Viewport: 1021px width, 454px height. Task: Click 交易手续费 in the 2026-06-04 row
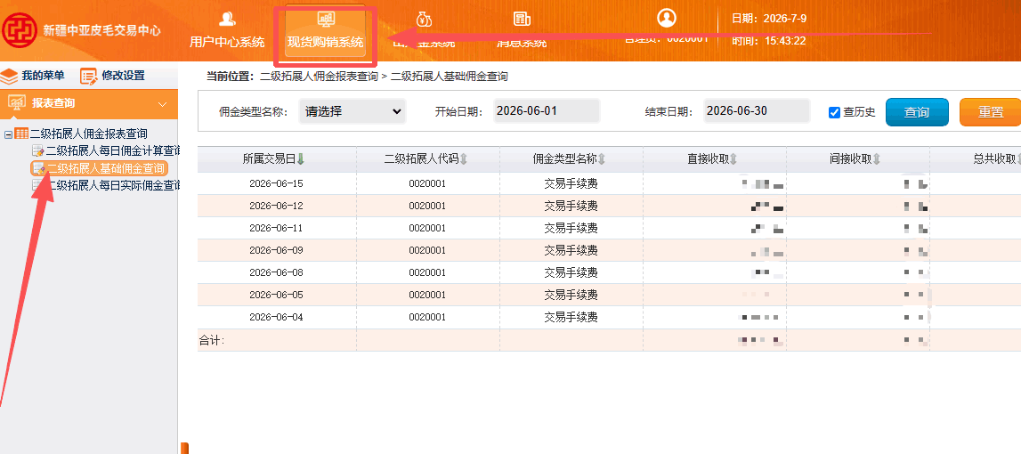571,317
